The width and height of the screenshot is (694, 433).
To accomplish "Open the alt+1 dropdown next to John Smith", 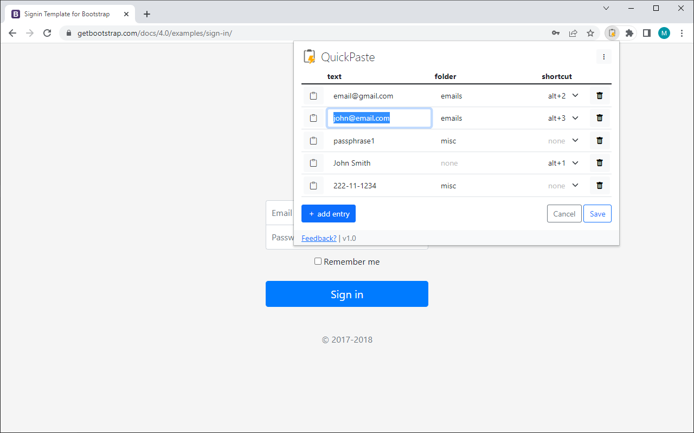I will click(x=575, y=162).
